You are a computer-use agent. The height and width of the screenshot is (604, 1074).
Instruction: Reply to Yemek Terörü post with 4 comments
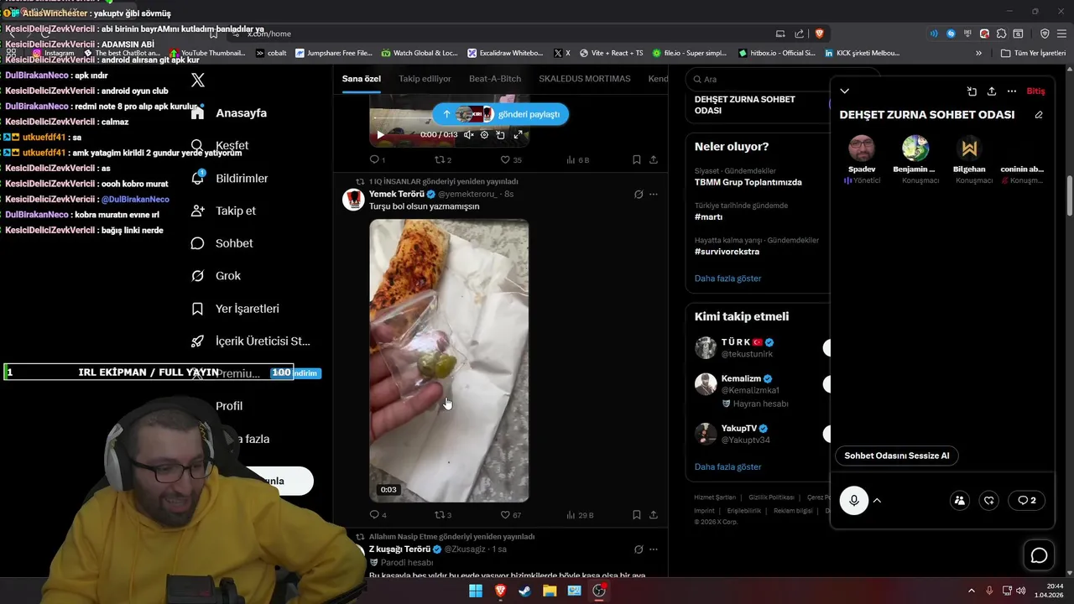coord(378,515)
